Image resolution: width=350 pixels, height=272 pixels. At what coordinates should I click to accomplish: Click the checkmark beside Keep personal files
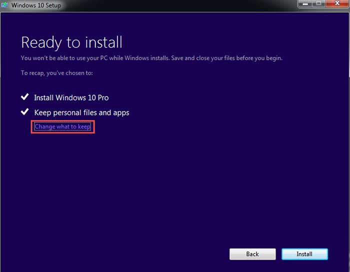(25, 111)
